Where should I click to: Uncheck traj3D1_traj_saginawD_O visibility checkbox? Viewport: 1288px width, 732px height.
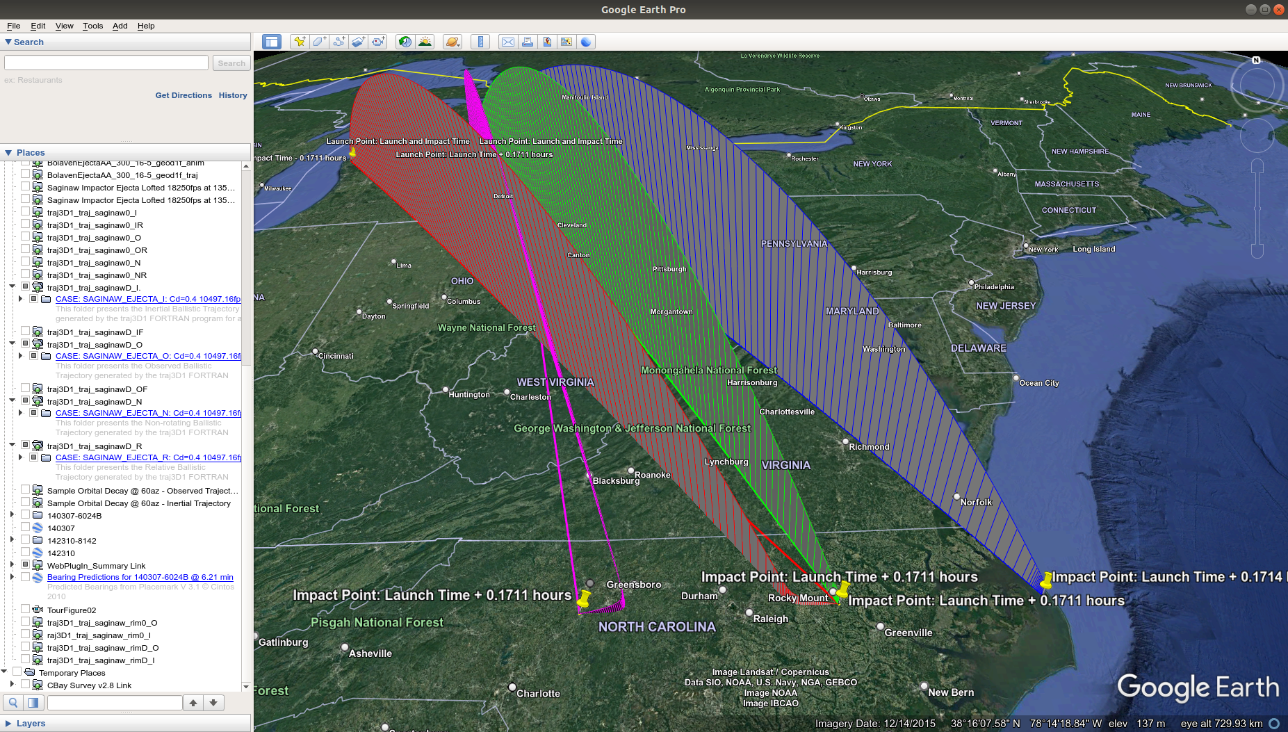(x=26, y=344)
